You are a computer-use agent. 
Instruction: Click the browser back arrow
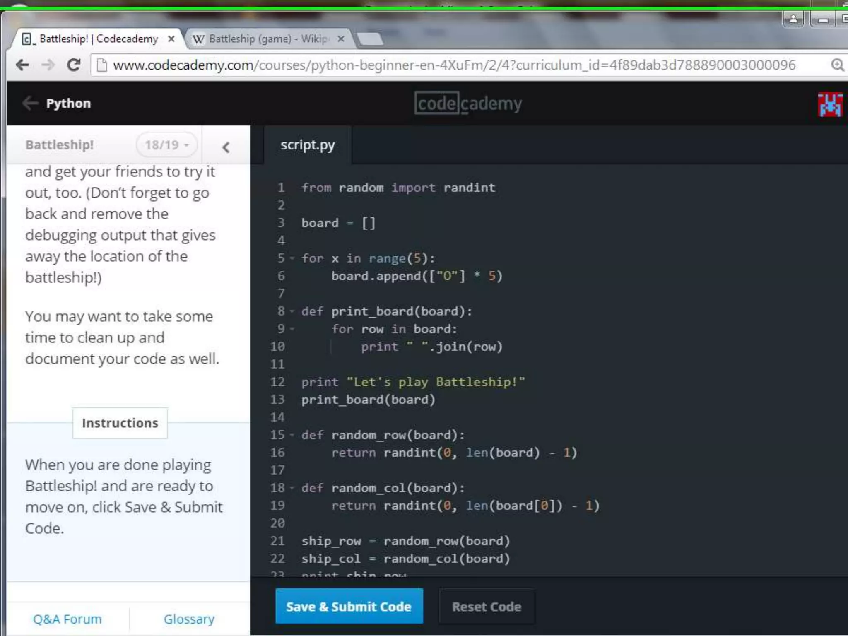pyautogui.click(x=22, y=65)
